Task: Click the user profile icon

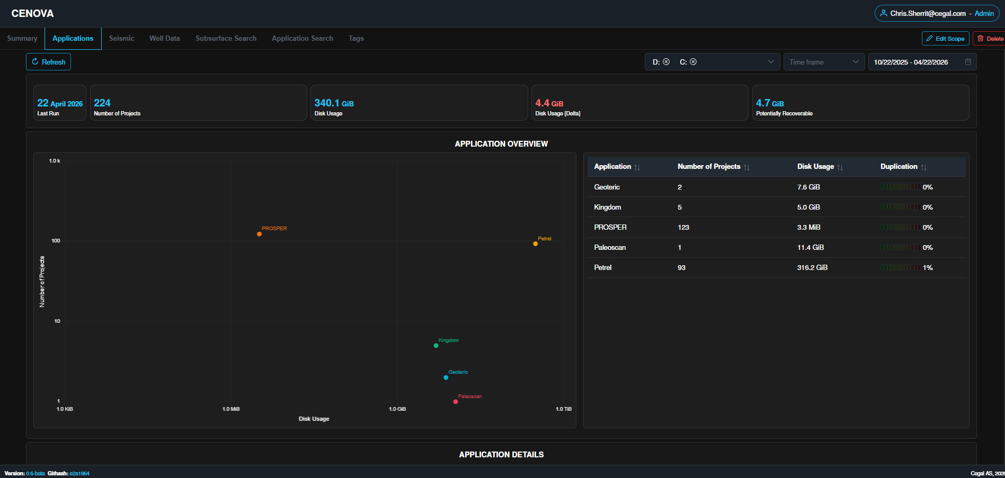Action: click(x=883, y=13)
